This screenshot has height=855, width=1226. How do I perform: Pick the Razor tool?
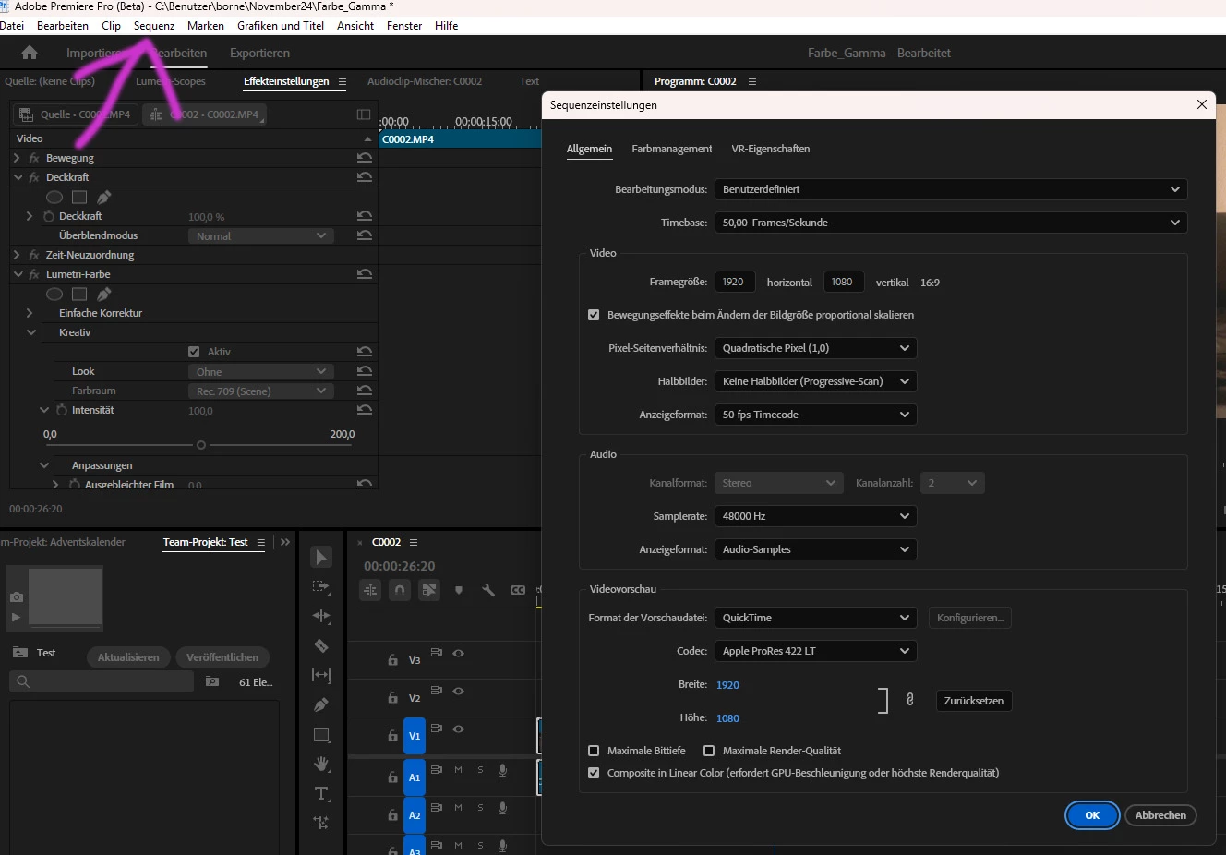[321, 645]
